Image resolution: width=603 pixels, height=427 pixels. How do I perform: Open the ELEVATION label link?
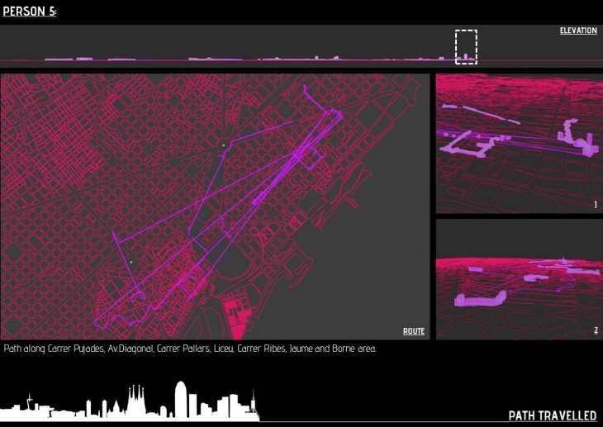point(577,31)
